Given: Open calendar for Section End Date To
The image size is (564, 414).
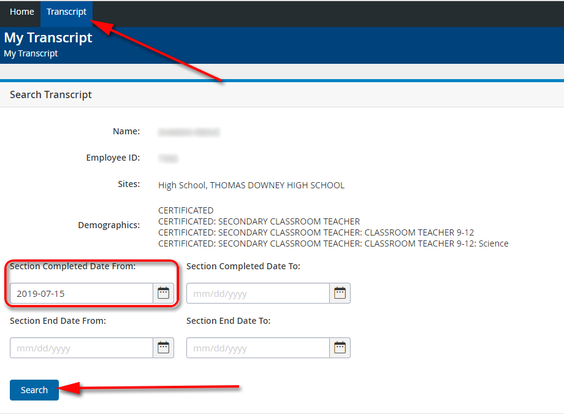Looking at the screenshot, I should click(340, 348).
